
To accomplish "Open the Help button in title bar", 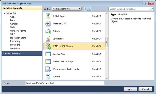I will (145, 4).
